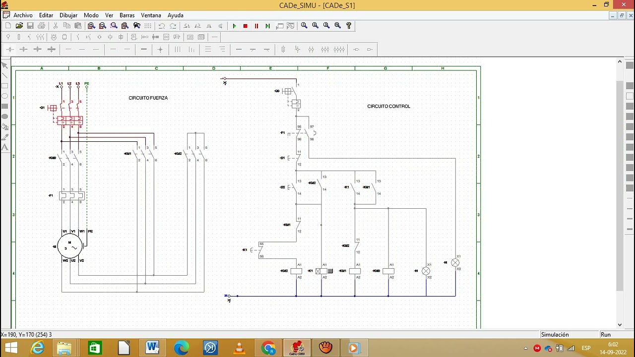Pause the simulation using the pause icon
The image size is (635, 357).
click(256, 26)
